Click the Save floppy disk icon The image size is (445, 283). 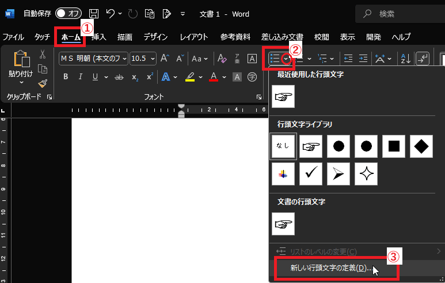[x=94, y=13]
